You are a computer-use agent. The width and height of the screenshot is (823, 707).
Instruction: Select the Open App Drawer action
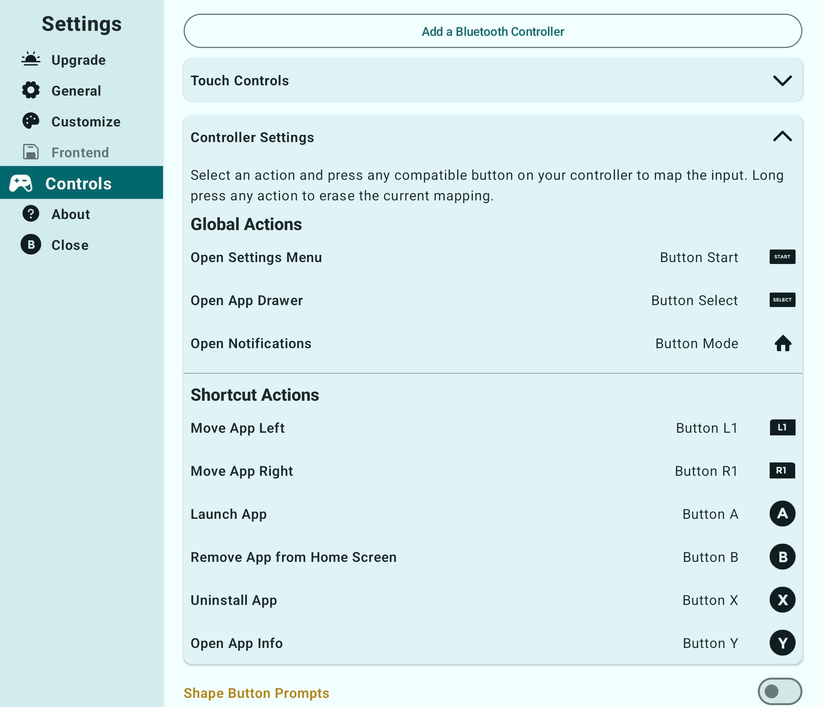click(493, 300)
